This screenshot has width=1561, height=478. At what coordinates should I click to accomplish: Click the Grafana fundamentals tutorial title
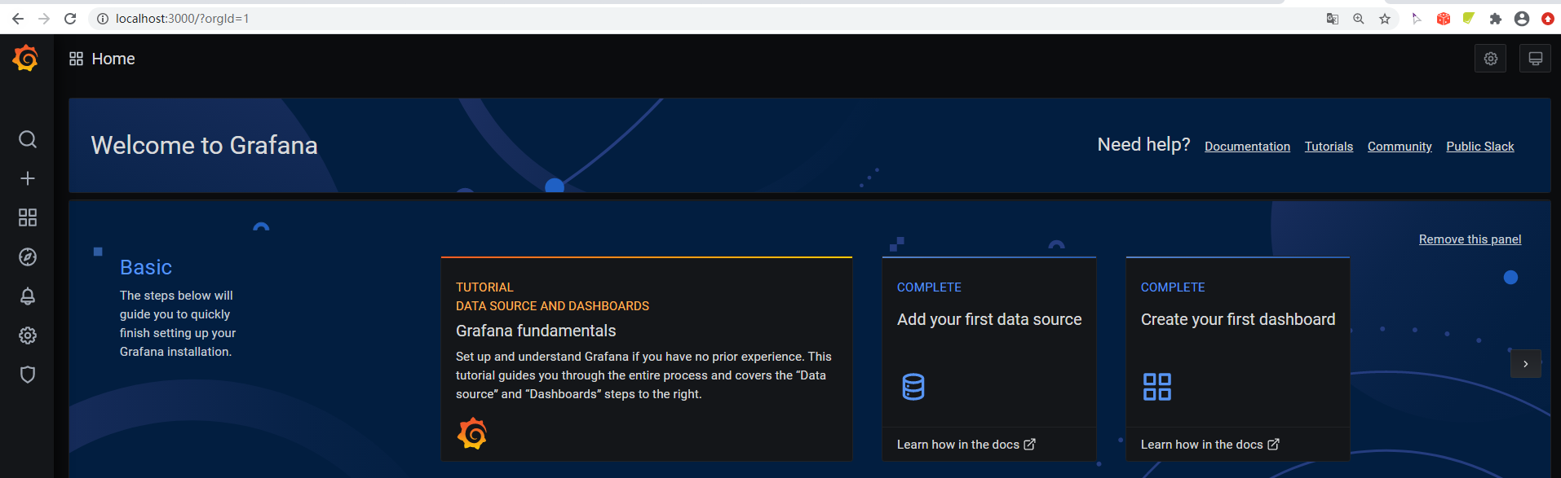pos(536,331)
